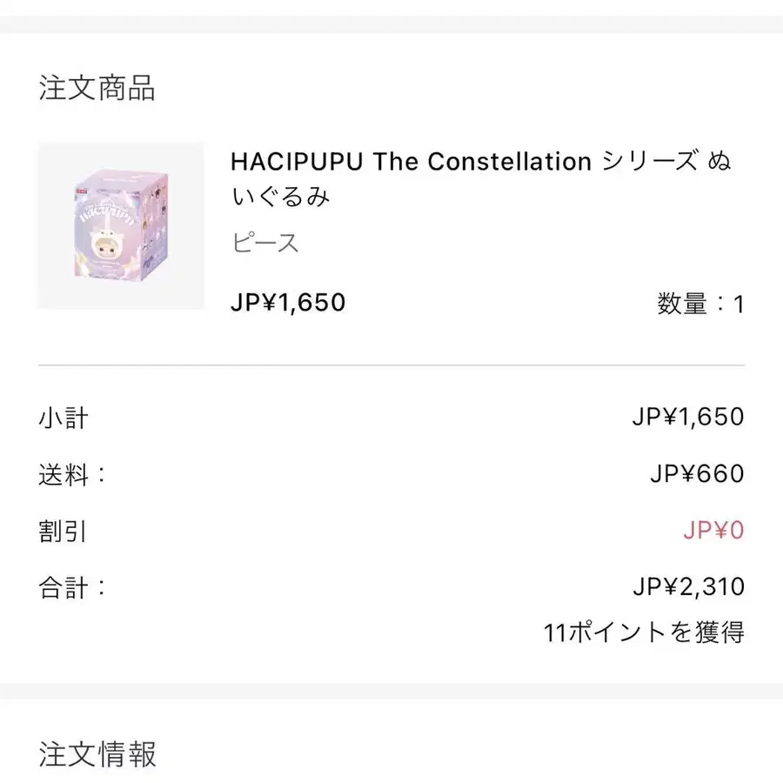This screenshot has width=783, height=783.
Task: Click the 数量：1 quantity text
Action: [700, 304]
